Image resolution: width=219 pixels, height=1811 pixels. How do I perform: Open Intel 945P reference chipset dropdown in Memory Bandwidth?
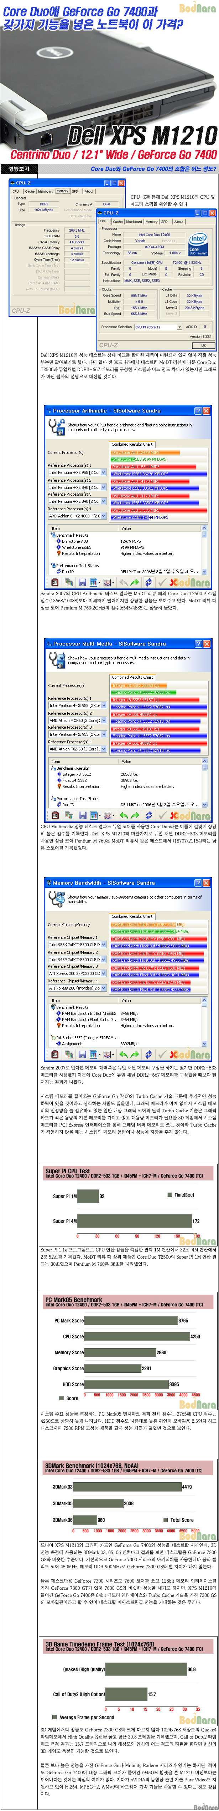[77, 959]
